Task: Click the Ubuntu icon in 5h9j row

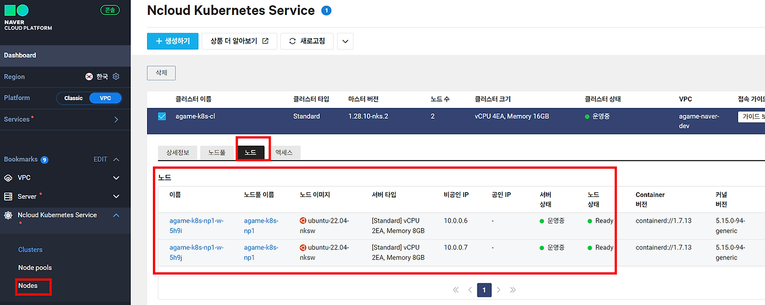Action: (303, 248)
